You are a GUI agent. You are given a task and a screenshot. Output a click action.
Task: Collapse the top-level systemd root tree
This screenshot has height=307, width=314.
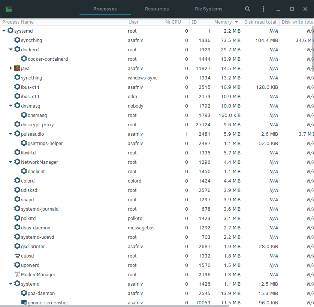[x=4, y=31]
